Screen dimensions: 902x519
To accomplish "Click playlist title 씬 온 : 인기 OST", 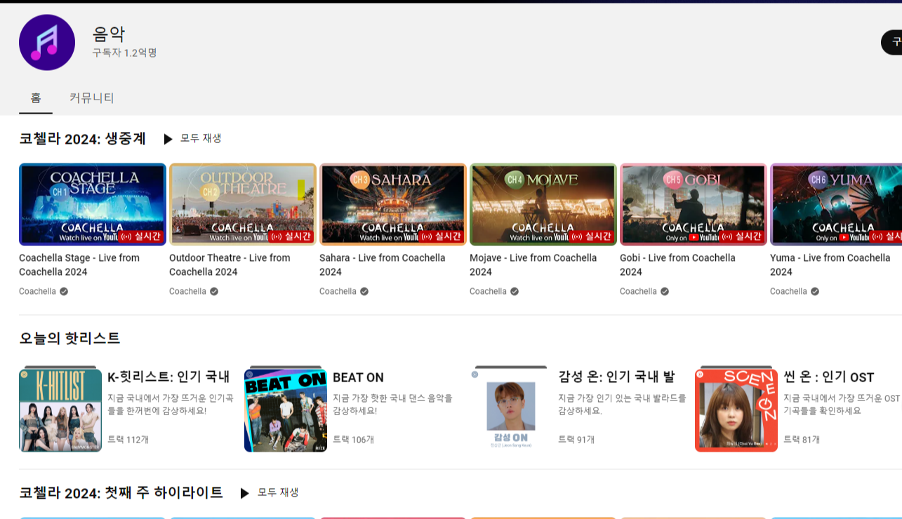I will (828, 377).
